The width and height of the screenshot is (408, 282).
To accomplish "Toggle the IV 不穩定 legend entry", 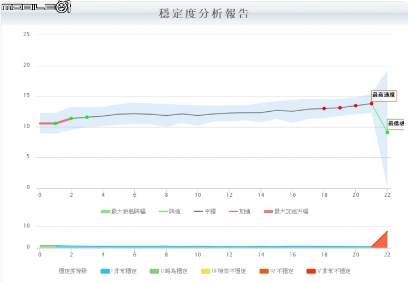I will 277,271.
